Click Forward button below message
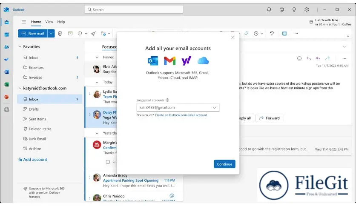The width and height of the screenshot is (356, 206). point(269,118)
